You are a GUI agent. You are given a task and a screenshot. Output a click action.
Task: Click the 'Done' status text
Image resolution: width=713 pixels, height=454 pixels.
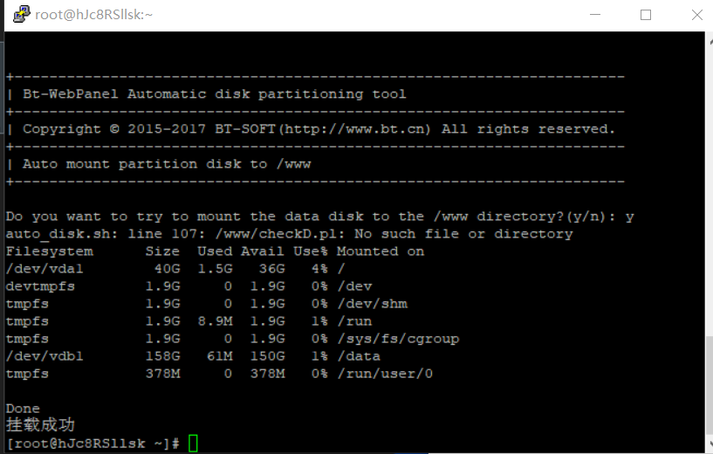pyautogui.click(x=23, y=408)
